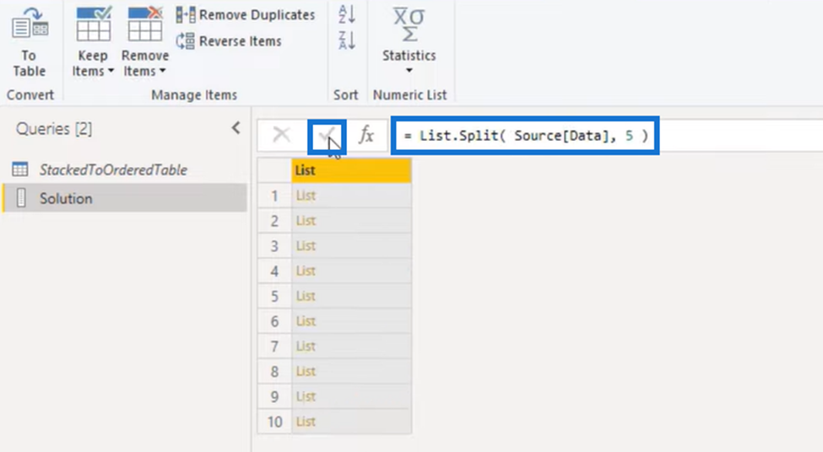Open the Remove Items dropdown

point(145,43)
